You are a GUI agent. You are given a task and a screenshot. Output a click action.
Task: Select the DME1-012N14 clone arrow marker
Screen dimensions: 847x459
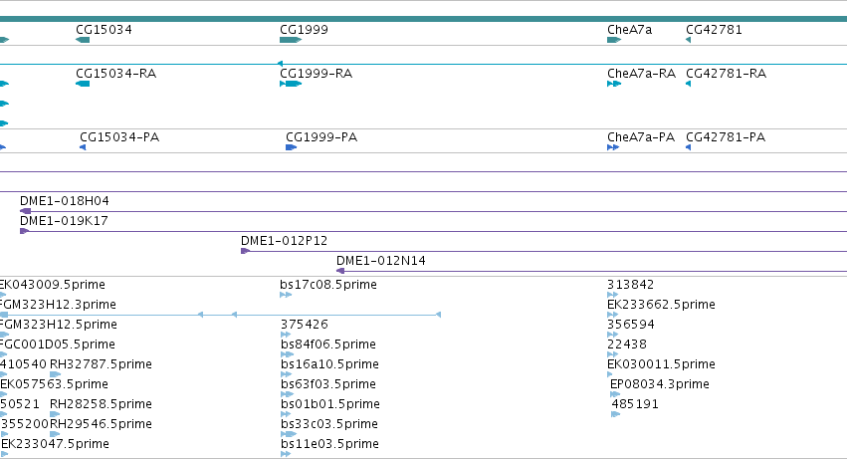pyautogui.click(x=340, y=271)
